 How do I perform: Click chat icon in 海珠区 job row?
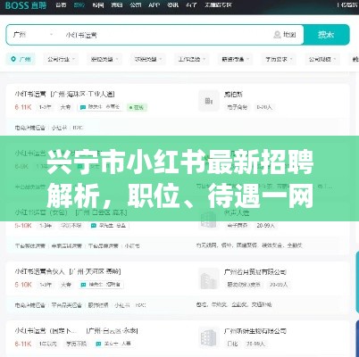tap(83, 107)
